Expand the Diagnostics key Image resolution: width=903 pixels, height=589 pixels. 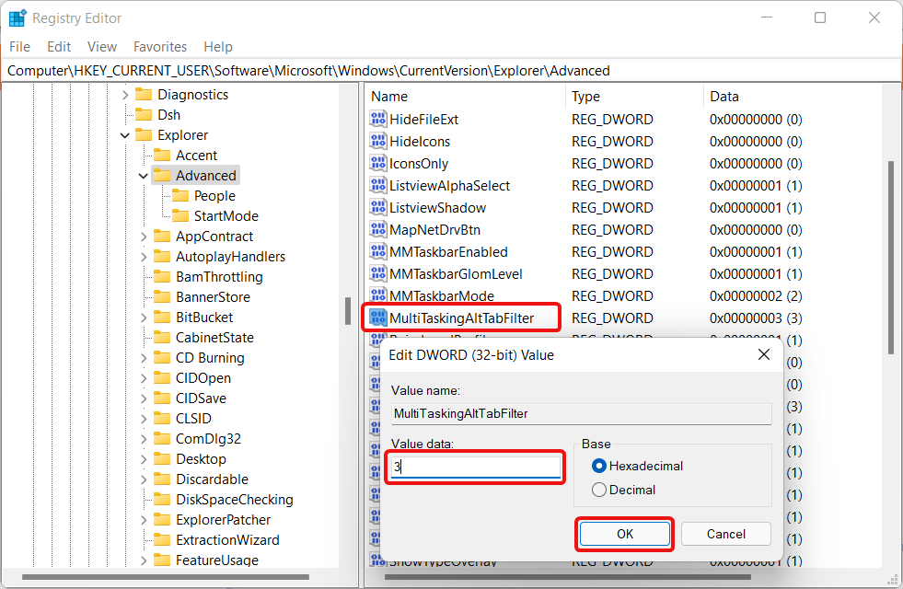click(x=125, y=95)
